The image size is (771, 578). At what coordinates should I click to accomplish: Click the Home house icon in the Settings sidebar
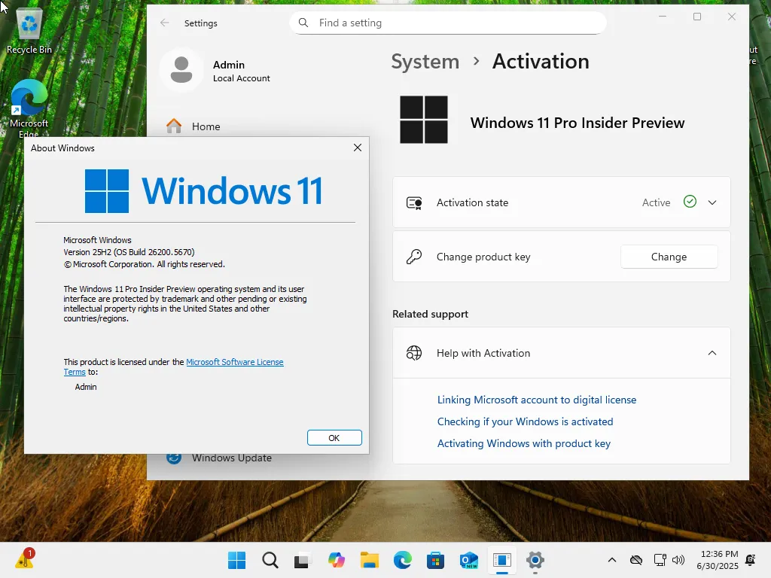(174, 126)
